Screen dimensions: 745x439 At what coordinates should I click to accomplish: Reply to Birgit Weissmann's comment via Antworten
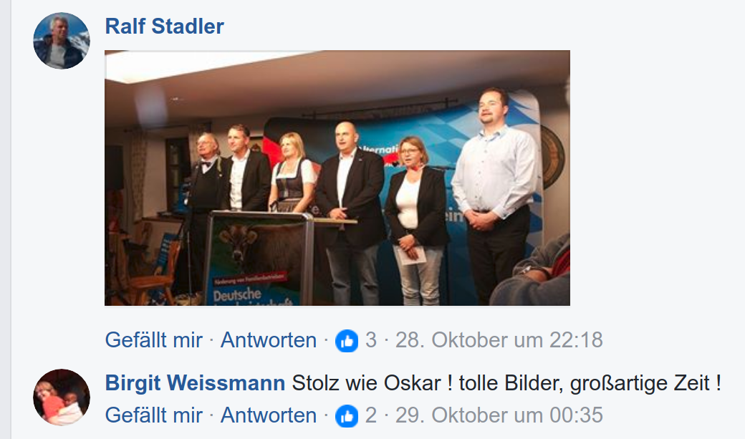[269, 415]
